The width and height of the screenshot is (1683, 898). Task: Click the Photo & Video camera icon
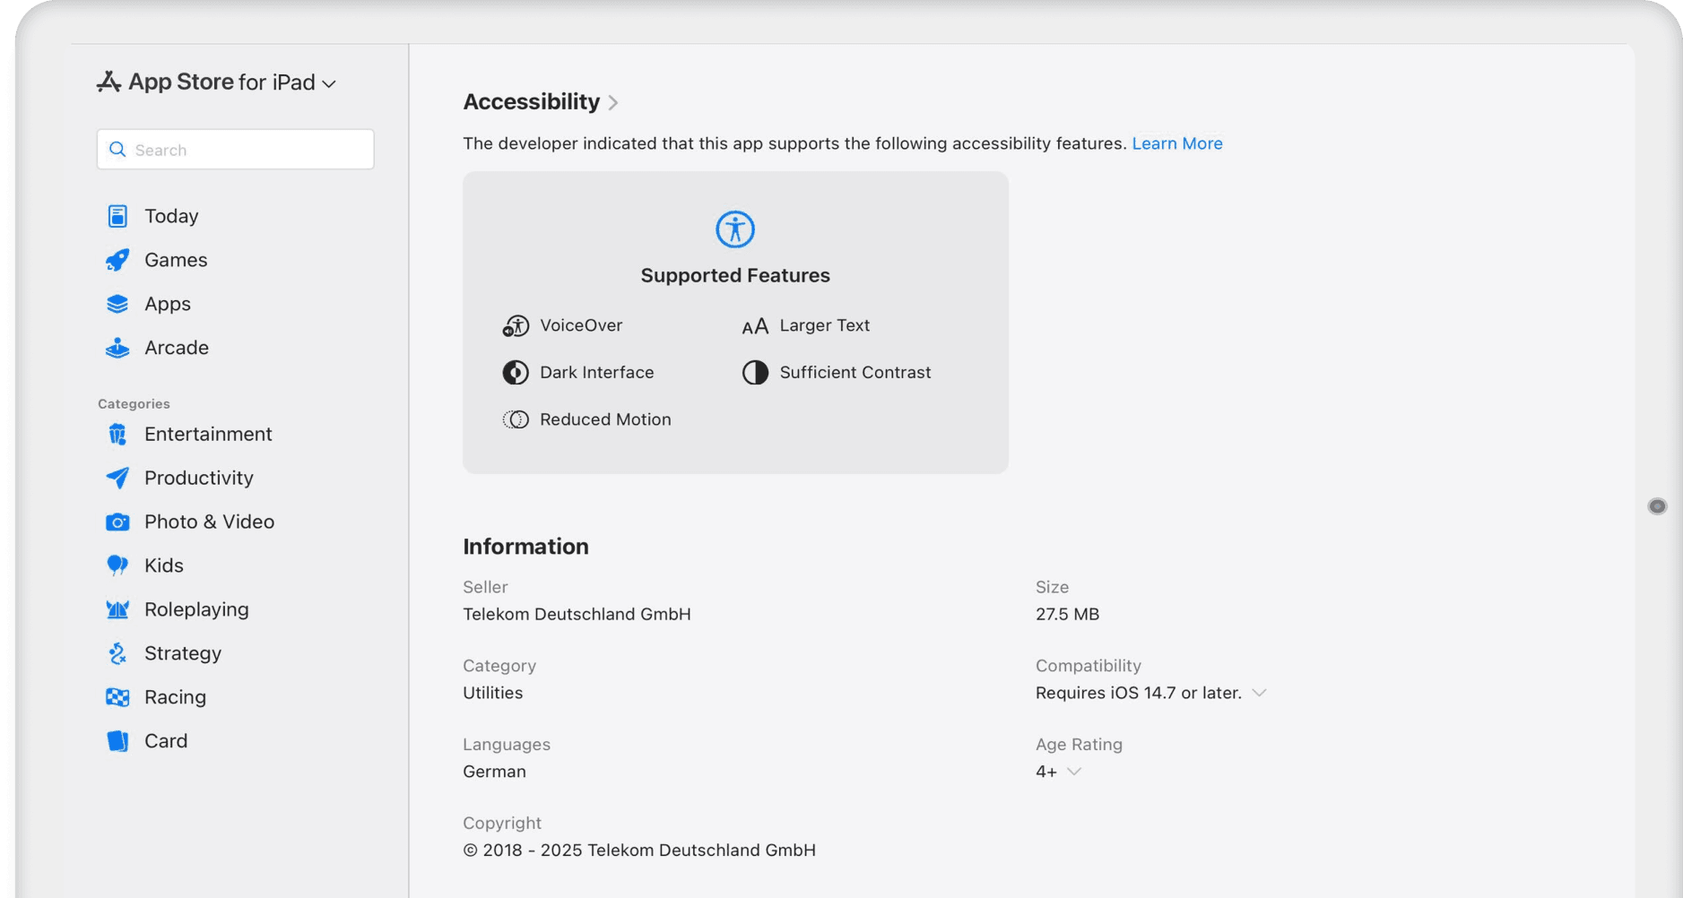117,522
